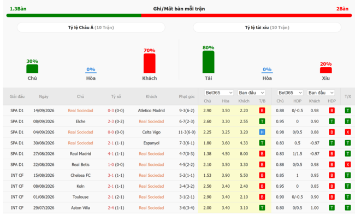Screen dimensions: 355x214
Task: Open Chelsea FC team link
Action: tap(80, 175)
